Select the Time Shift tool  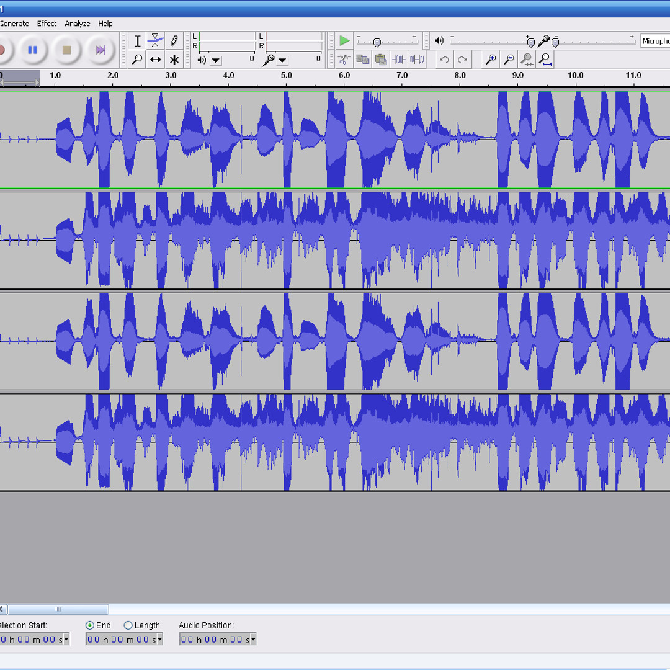155,60
